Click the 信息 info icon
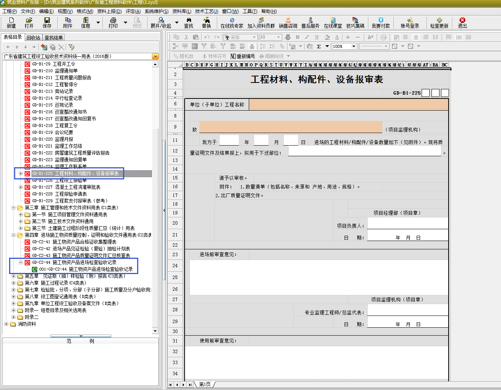Screen dimensions: 501x390 point(86,22)
